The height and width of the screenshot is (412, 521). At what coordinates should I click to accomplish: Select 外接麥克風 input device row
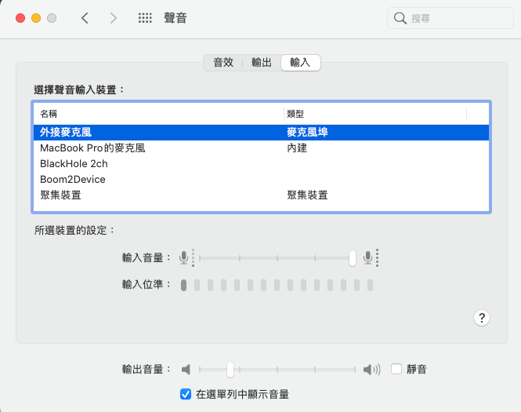coord(261,132)
